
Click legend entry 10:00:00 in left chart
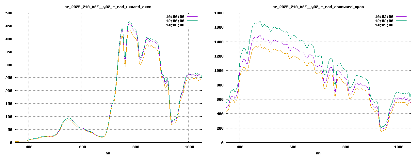coord(175,17)
